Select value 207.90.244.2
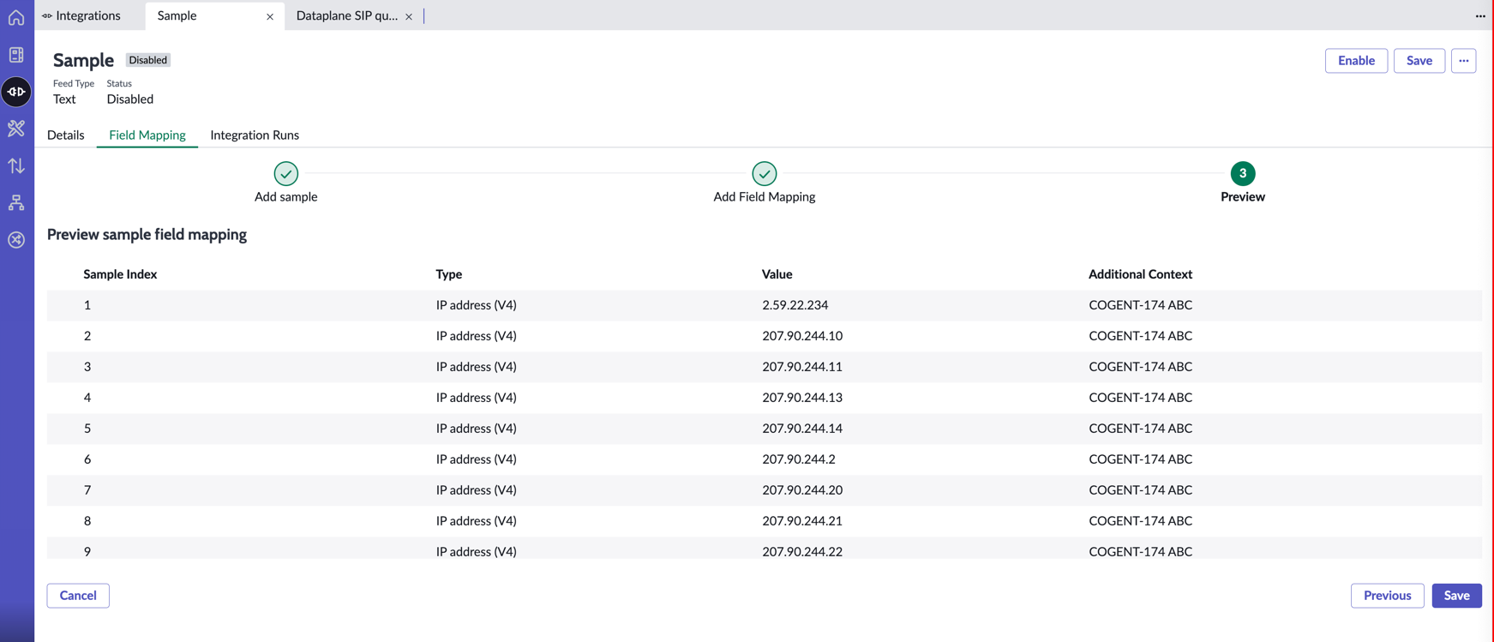Viewport: 1494px width, 642px height. click(799, 459)
